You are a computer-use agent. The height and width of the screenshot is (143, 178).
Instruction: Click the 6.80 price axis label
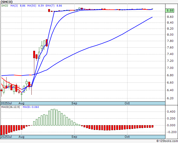click(x=170, y=75)
